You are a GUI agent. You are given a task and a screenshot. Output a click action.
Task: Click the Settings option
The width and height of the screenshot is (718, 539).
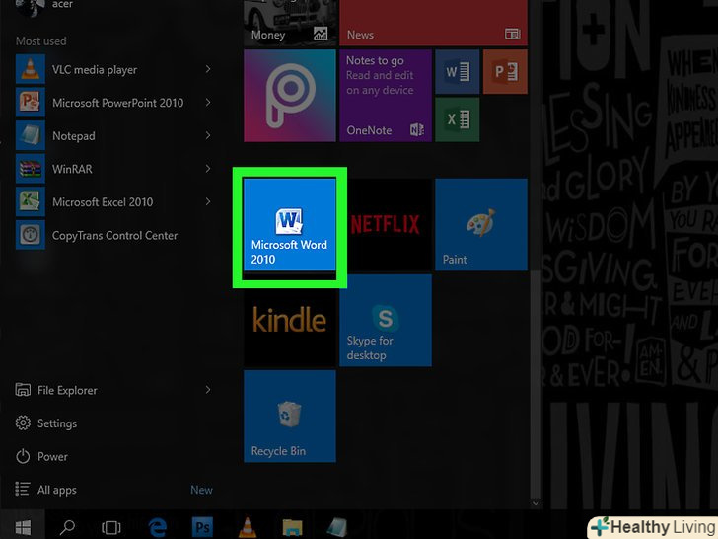[x=56, y=423]
